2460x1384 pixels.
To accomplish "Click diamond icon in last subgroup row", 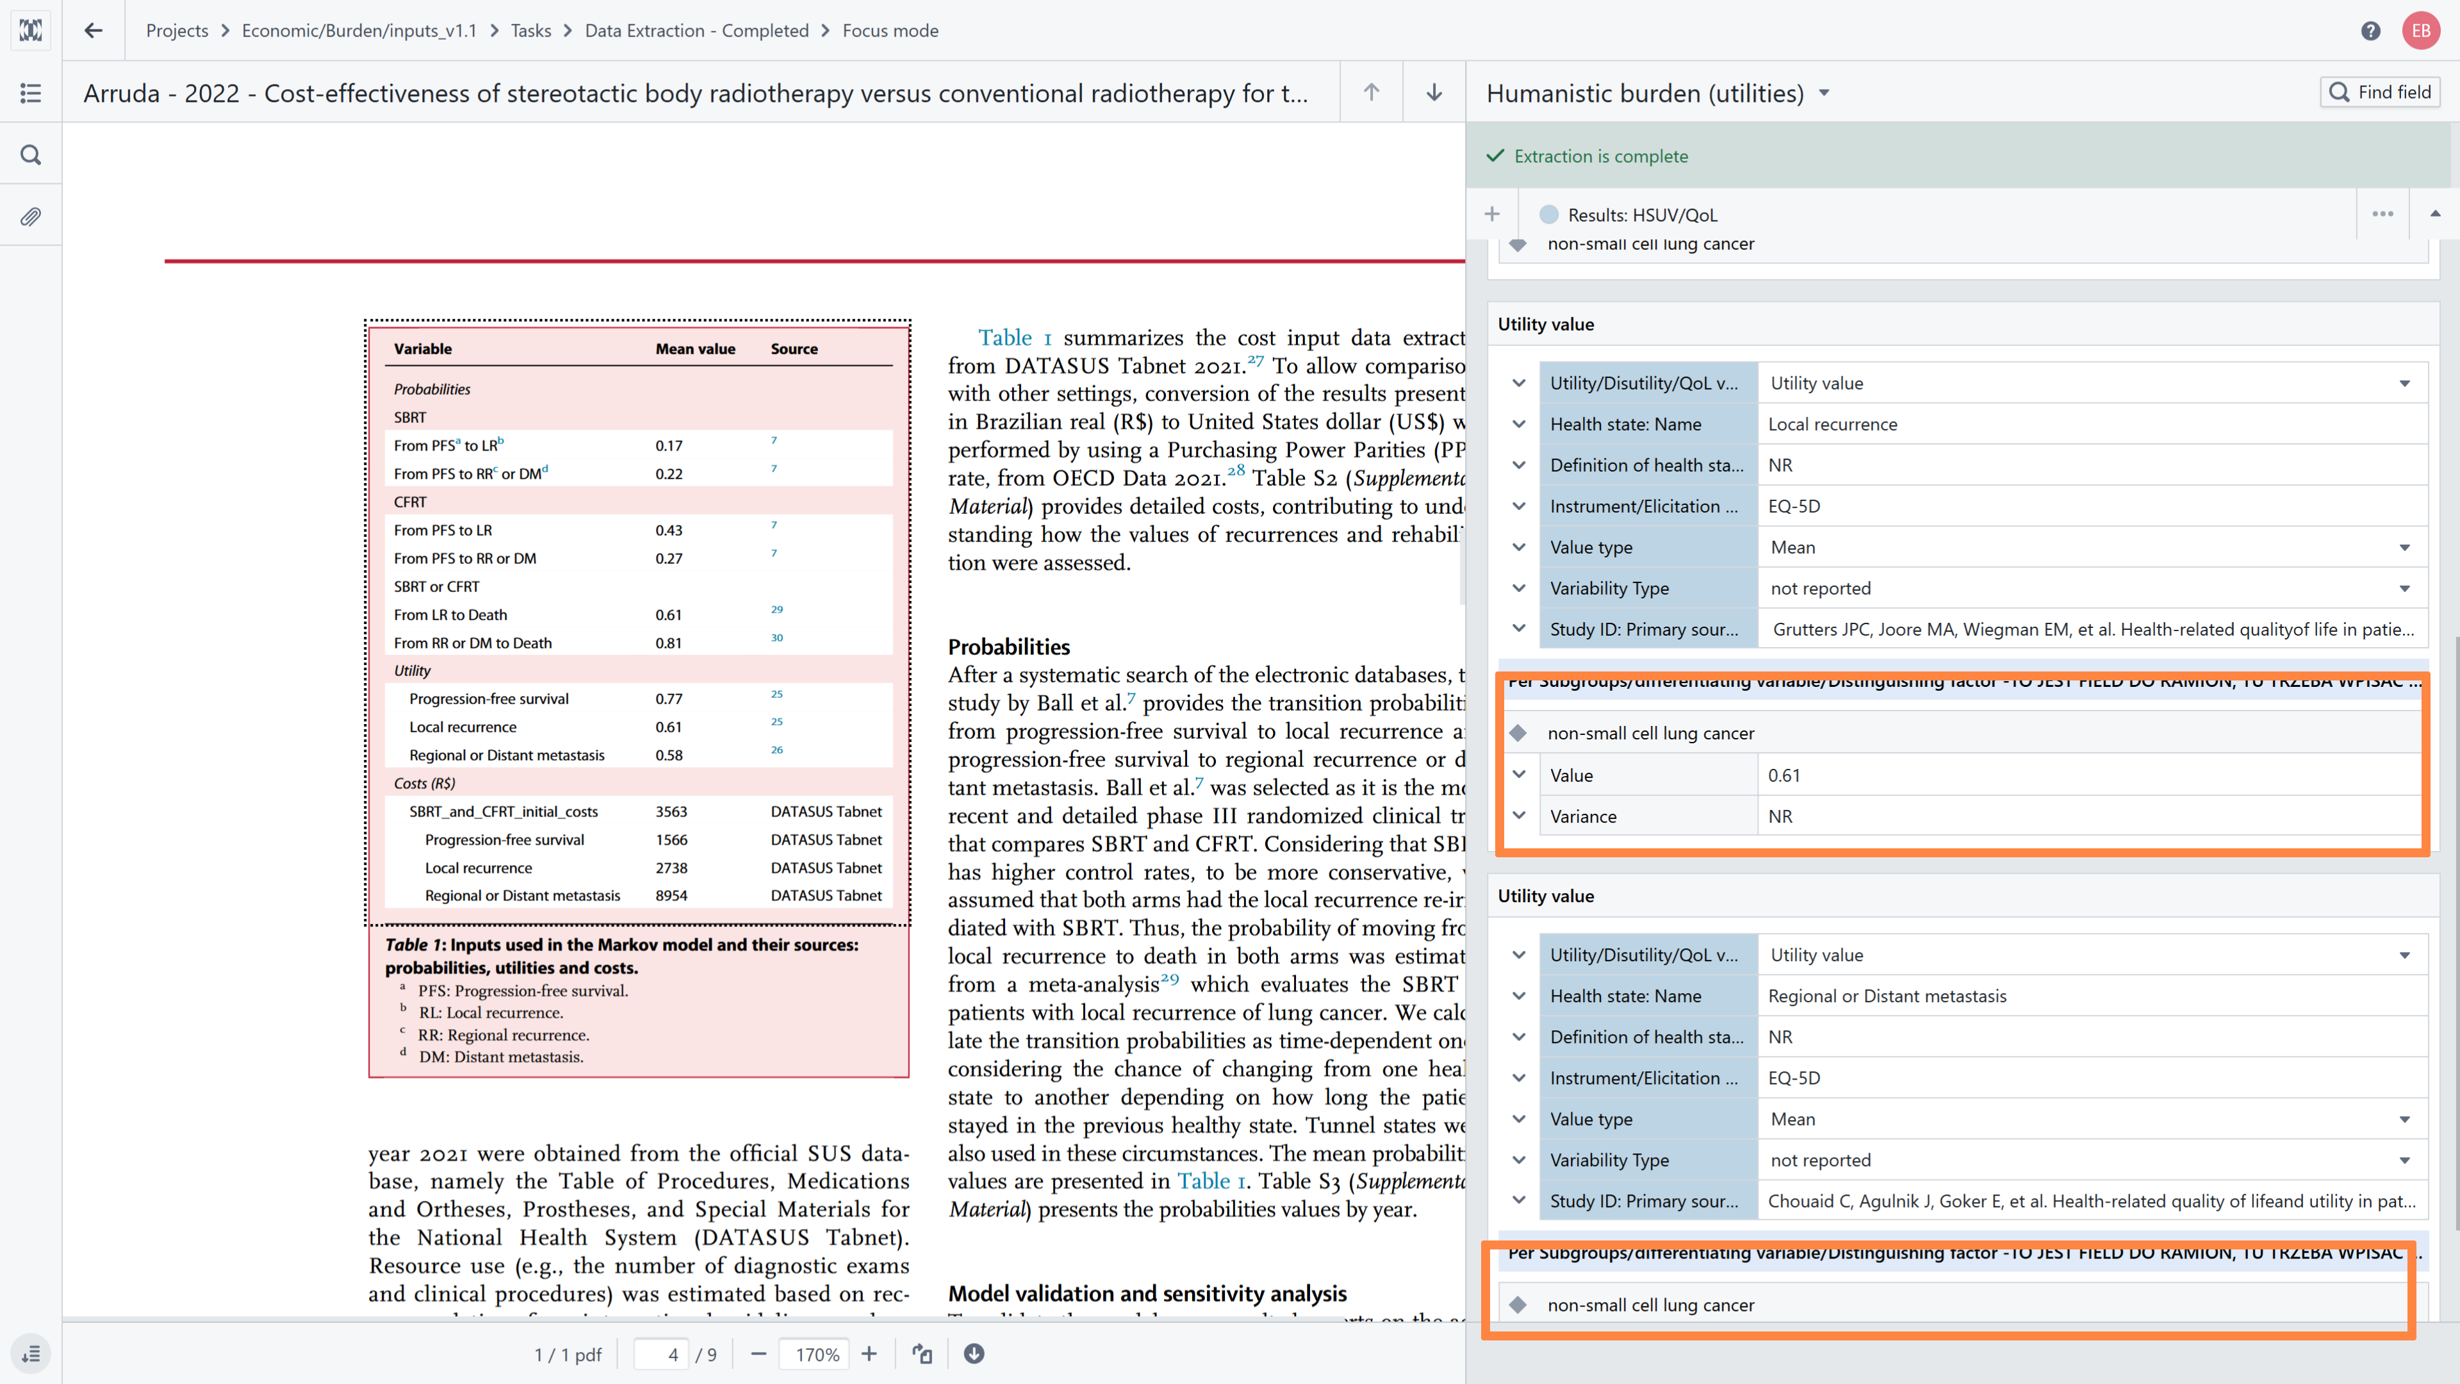I will click(x=1518, y=1304).
